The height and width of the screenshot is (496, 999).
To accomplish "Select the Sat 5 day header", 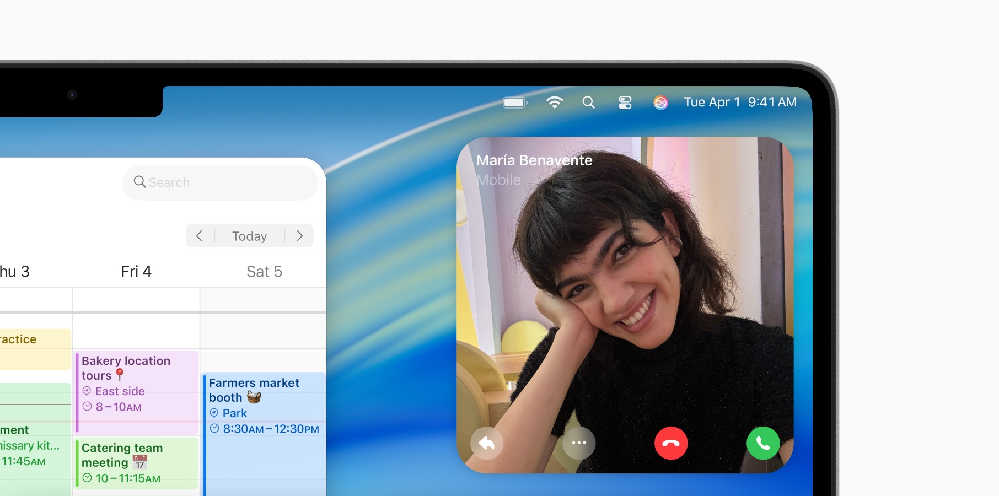I will [264, 271].
